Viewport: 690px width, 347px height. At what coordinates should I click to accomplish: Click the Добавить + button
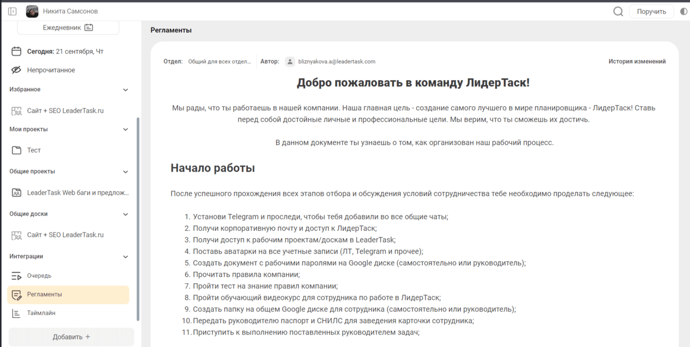tap(71, 337)
